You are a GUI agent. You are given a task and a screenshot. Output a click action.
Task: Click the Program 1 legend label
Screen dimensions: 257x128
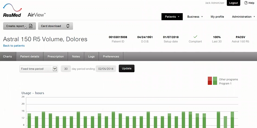(x=225, y=83)
